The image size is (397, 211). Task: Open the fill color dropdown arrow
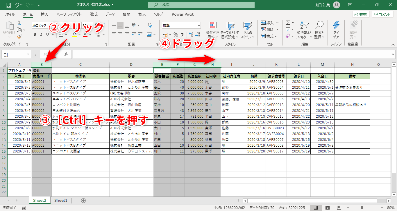tap(79, 34)
